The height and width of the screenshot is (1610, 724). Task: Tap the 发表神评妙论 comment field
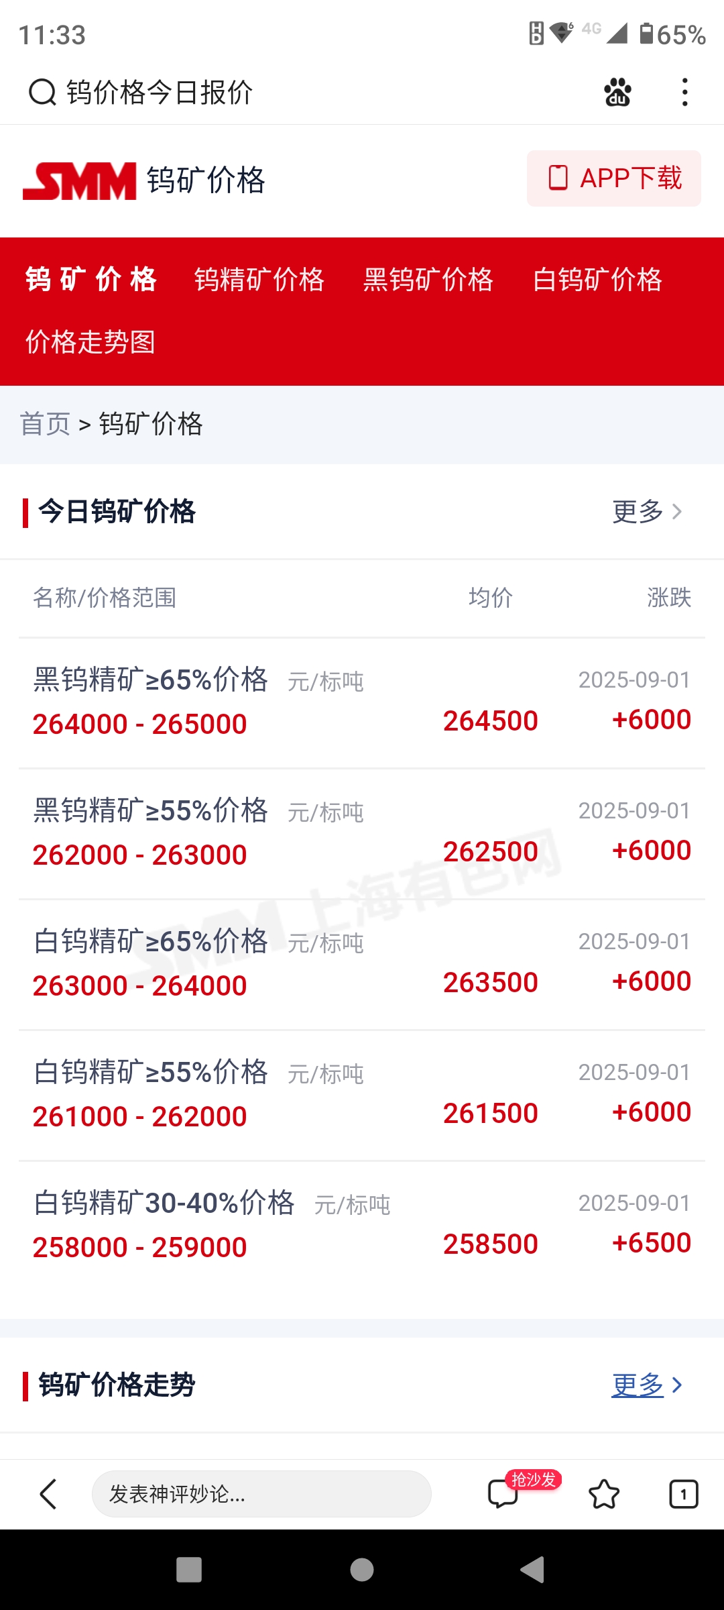pos(261,1494)
